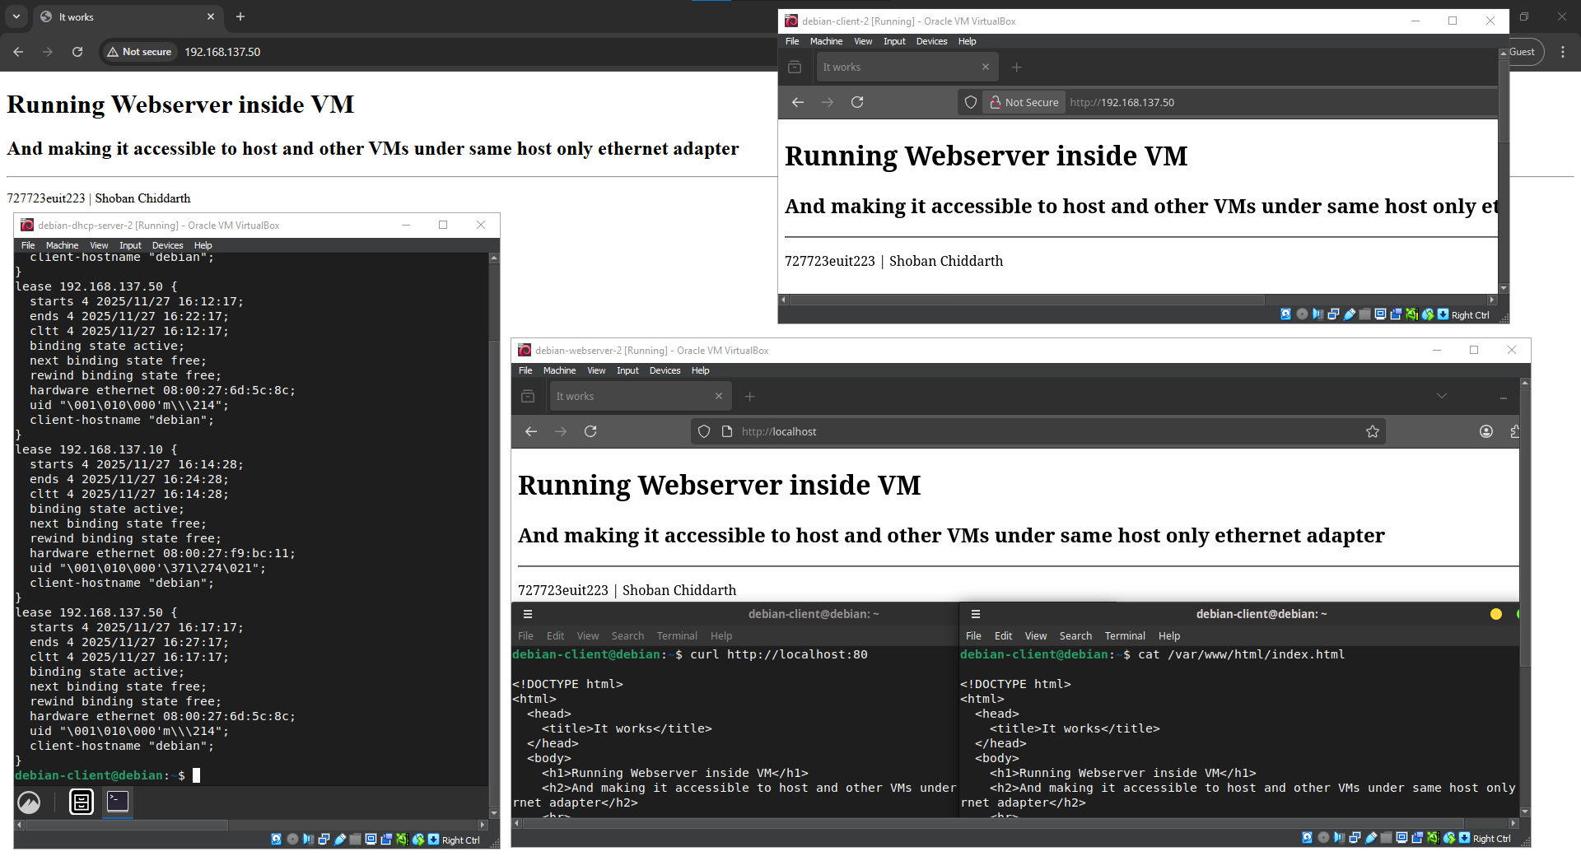Open Terminal menu in the cat terminal
This screenshot has height=856, width=1581.
1125,636
